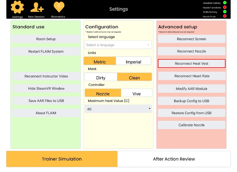Select the Trainer Simulation tab
237x172 pixels.
click(x=62, y=159)
